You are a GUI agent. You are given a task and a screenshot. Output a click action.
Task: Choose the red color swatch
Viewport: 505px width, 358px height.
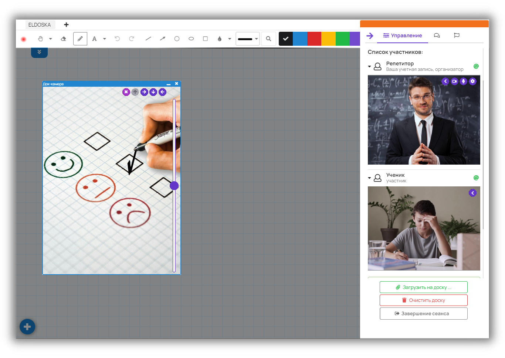pyautogui.click(x=314, y=39)
